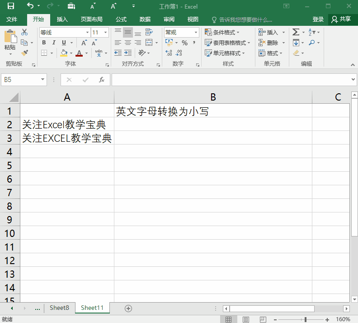Image resolution: width=358 pixels, height=323 pixels.
Task: Click 插入 insert cells button
Action: 272,33
